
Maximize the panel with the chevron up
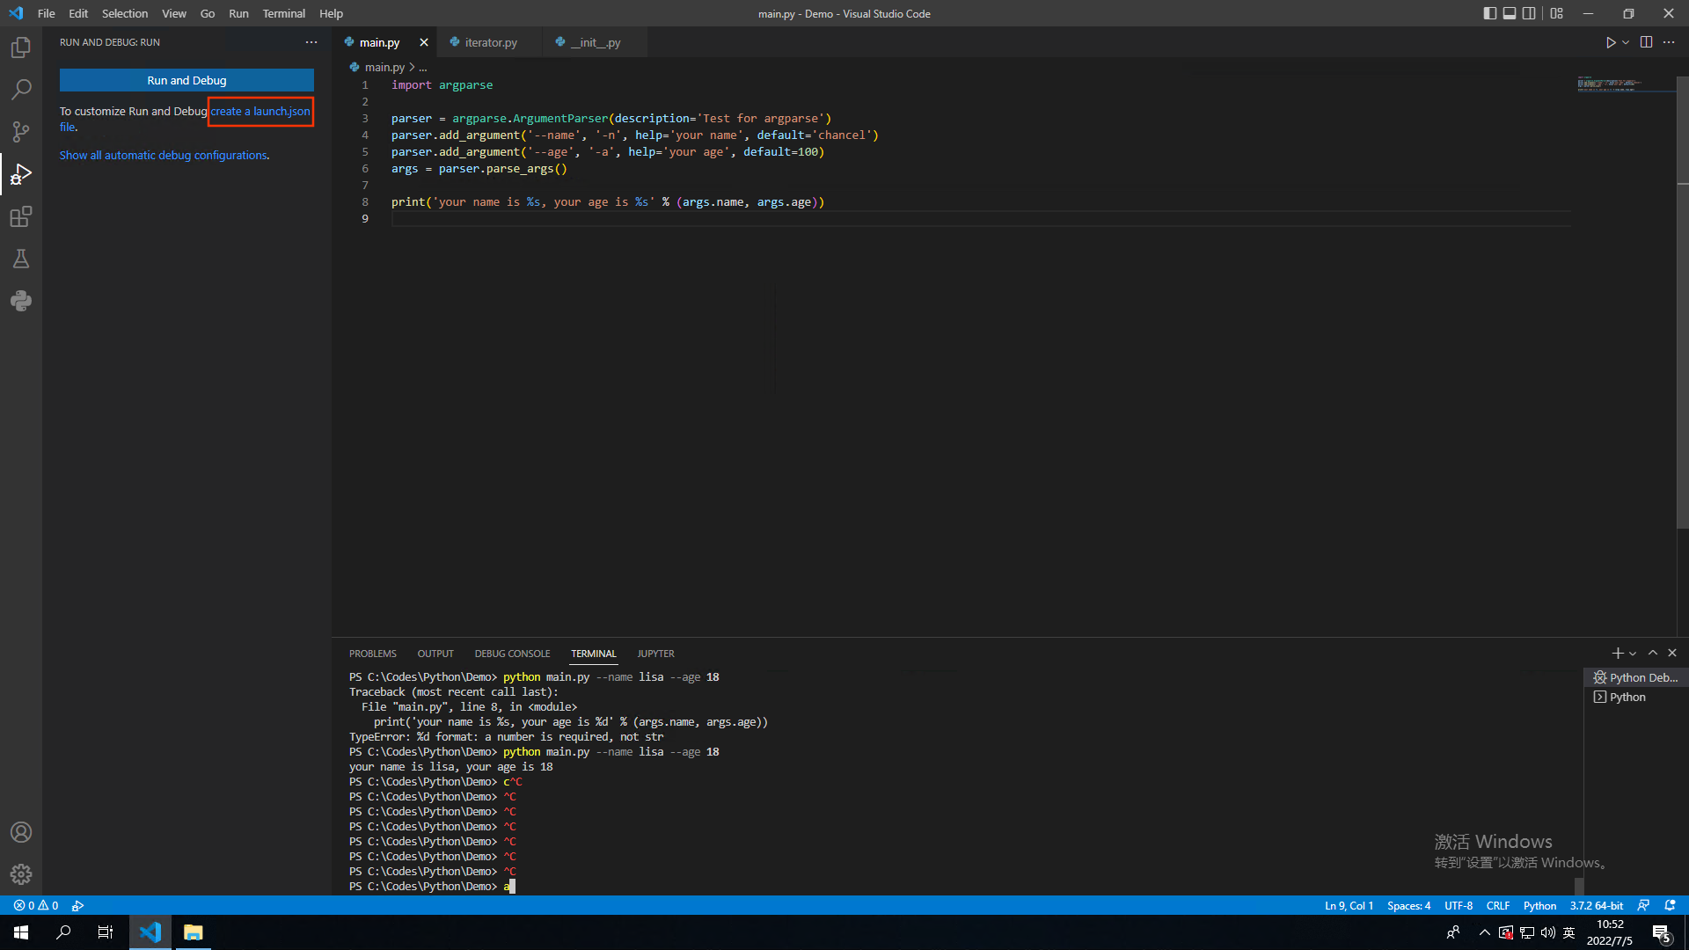(x=1653, y=653)
